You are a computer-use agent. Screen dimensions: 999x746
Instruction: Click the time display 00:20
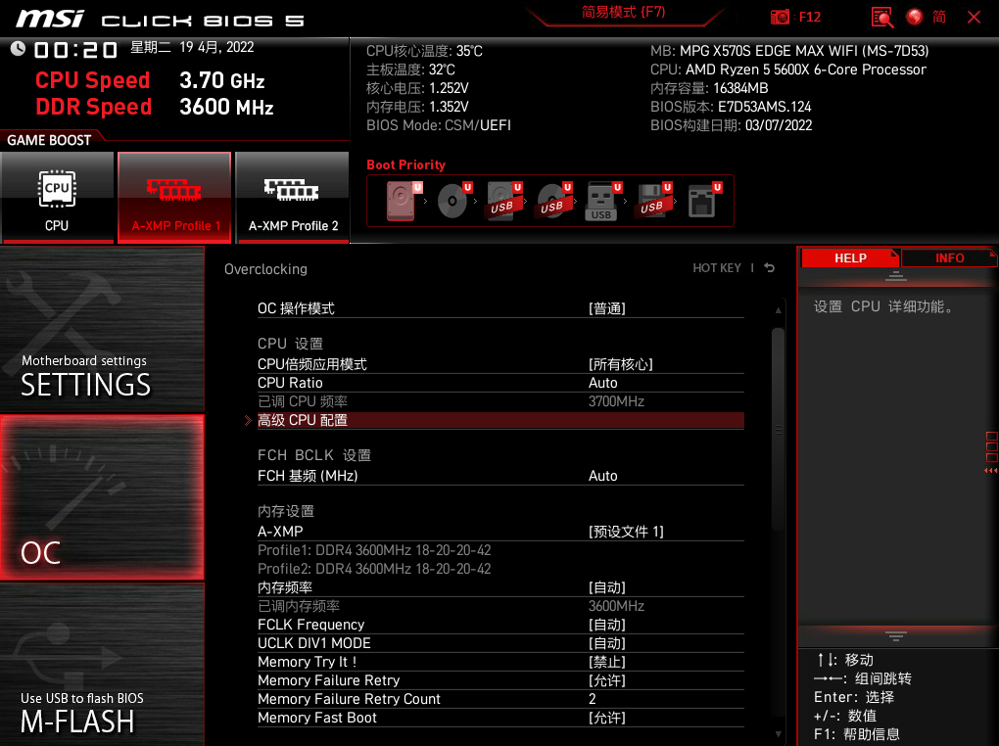[75, 49]
